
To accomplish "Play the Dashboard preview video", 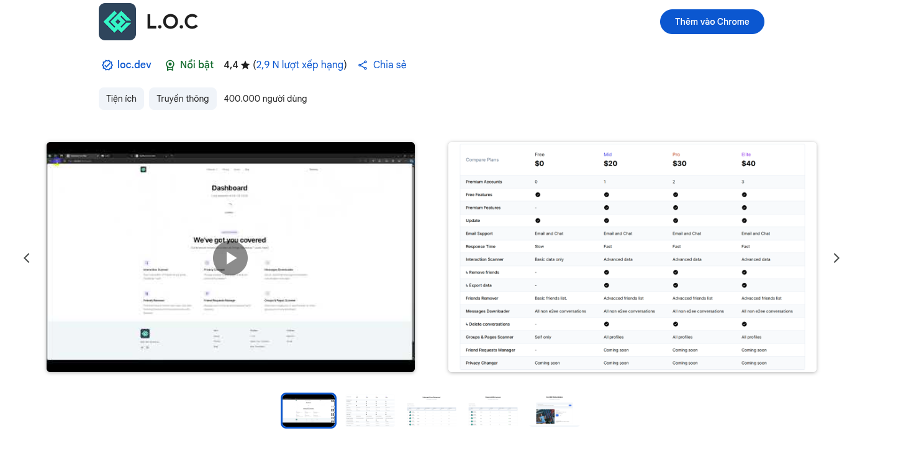I will (230, 258).
